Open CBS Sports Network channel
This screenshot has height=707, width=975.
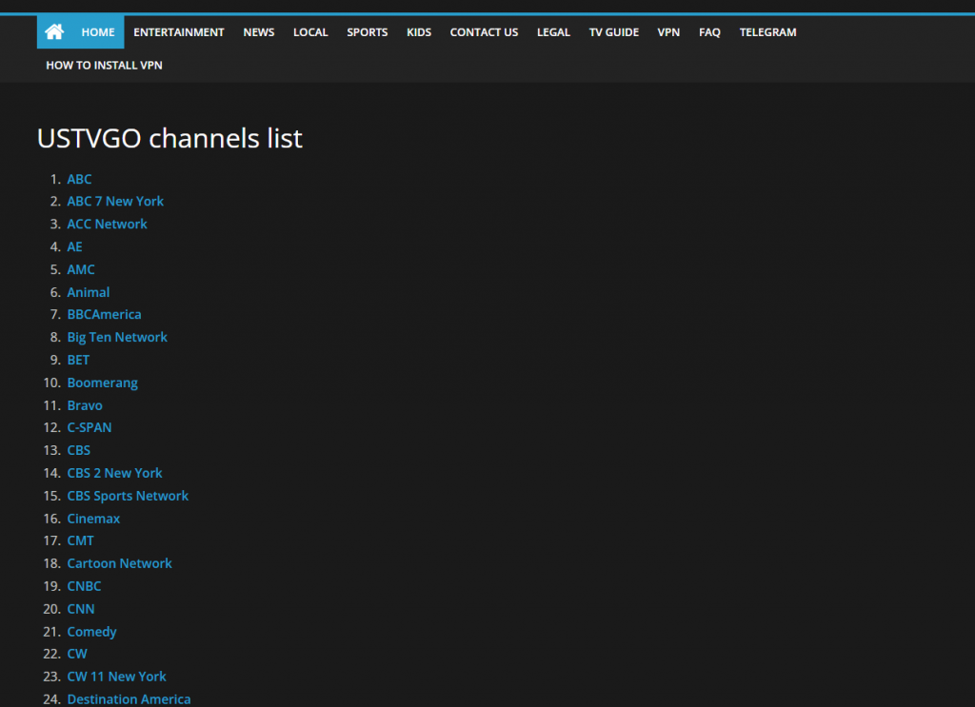pyautogui.click(x=128, y=496)
